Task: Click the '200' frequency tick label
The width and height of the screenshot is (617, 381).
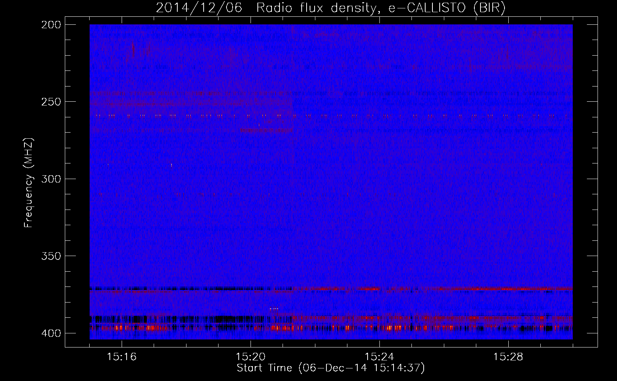Action: (x=51, y=25)
